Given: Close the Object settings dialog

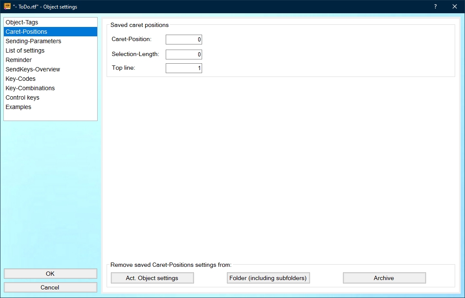Looking at the screenshot, I should pos(455,6).
